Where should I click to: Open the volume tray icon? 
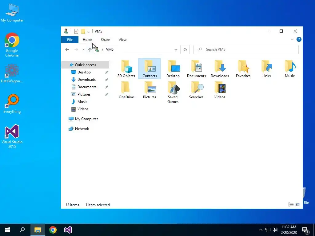coord(275,230)
